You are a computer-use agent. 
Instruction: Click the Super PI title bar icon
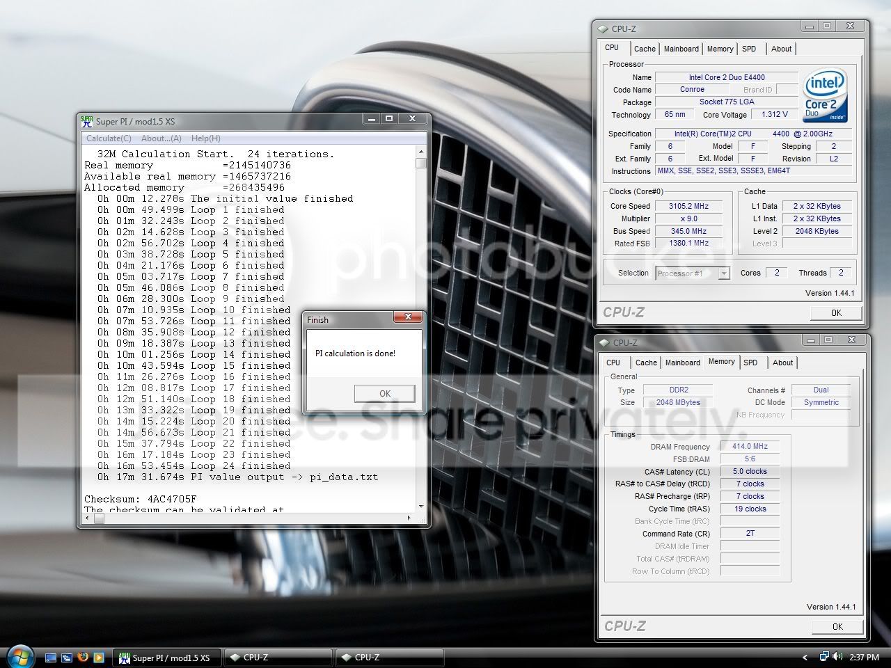[x=87, y=120]
